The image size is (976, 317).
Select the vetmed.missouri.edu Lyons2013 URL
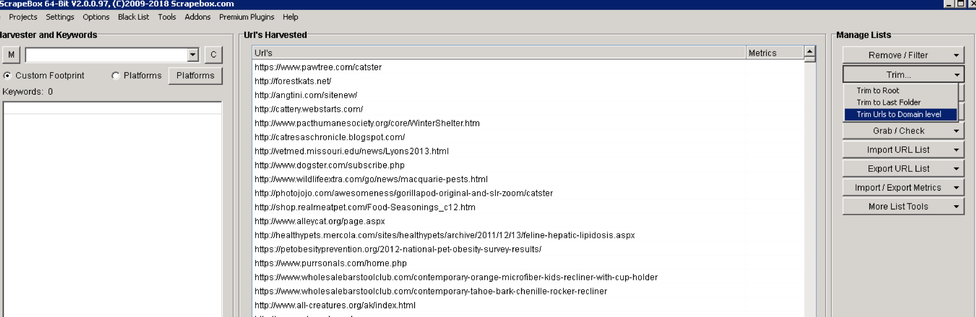point(352,151)
